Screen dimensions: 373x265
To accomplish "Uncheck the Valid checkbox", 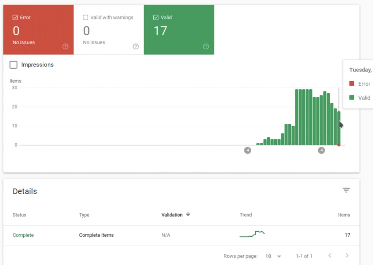I will [x=156, y=17].
